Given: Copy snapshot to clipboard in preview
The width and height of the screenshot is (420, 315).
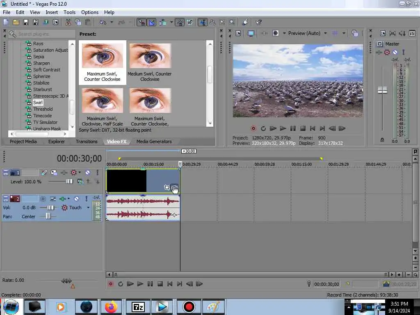Looking at the screenshot, I should point(355,33).
